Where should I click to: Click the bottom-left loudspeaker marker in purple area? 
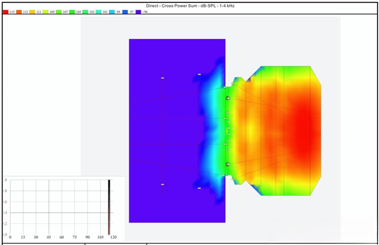pyautogui.click(x=162, y=184)
